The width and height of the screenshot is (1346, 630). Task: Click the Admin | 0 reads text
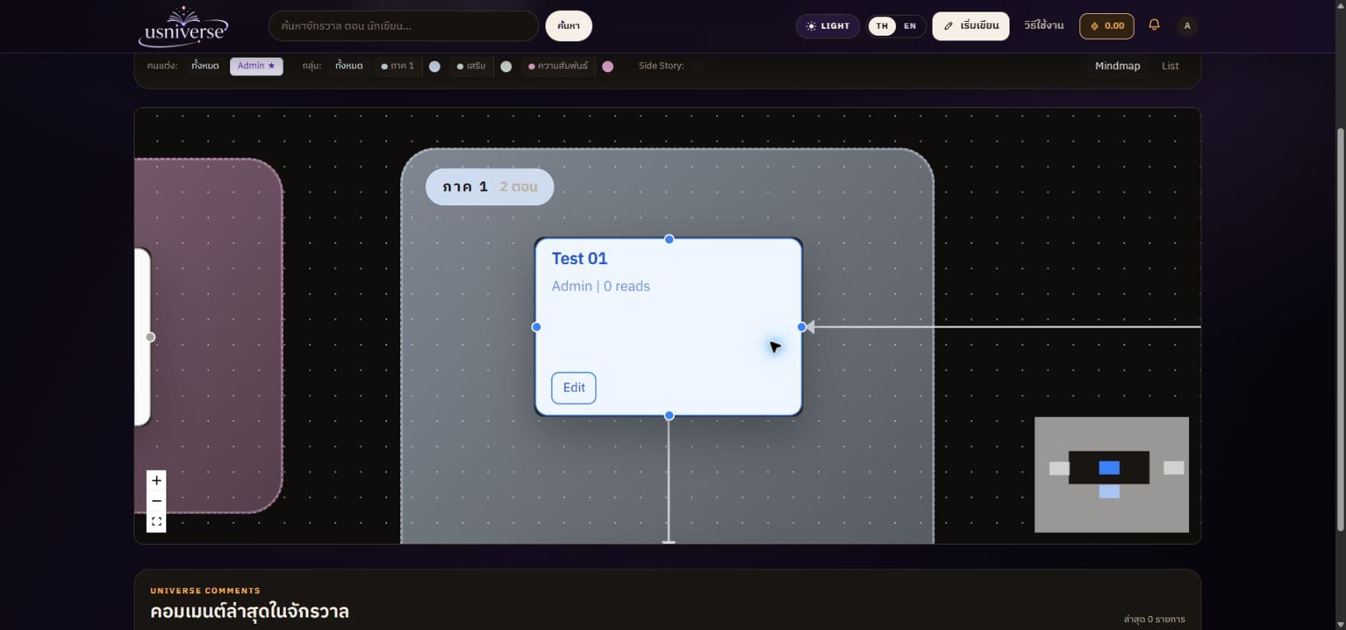tap(601, 286)
